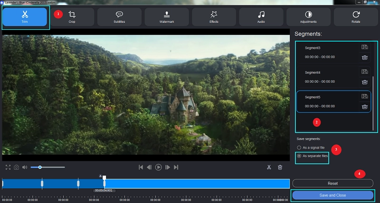Viewport: 380px width, 203px height.
Task: Save Segment5 using its floppy disk icon
Action: [x=364, y=96]
